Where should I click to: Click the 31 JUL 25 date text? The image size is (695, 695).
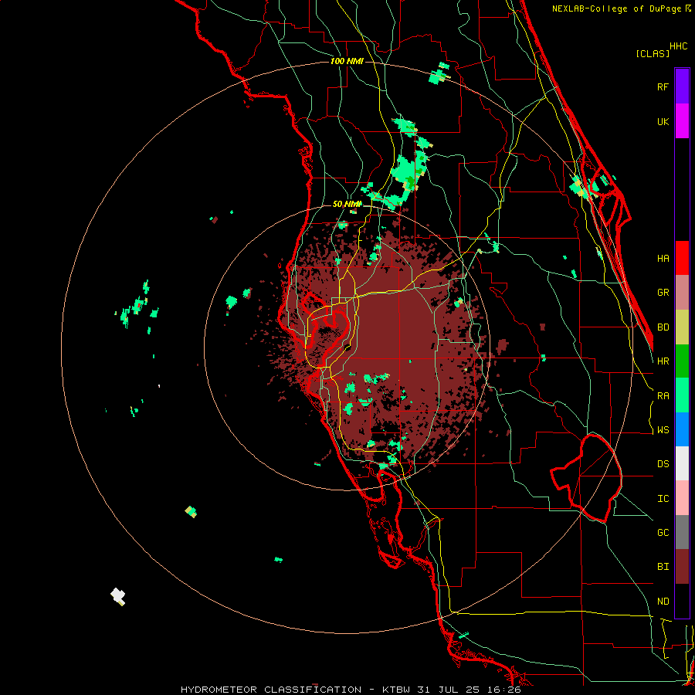click(x=450, y=690)
